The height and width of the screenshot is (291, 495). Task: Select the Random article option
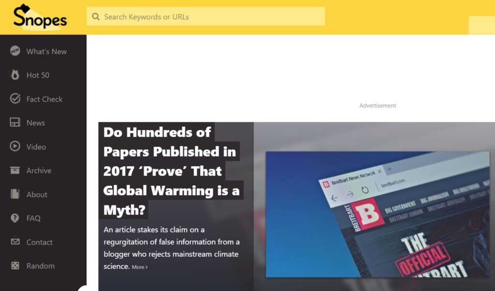tap(41, 265)
